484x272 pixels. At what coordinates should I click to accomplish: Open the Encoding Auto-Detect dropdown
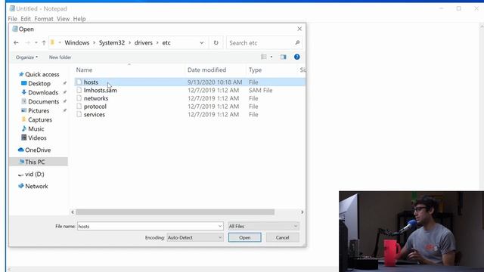click(195, 237)
